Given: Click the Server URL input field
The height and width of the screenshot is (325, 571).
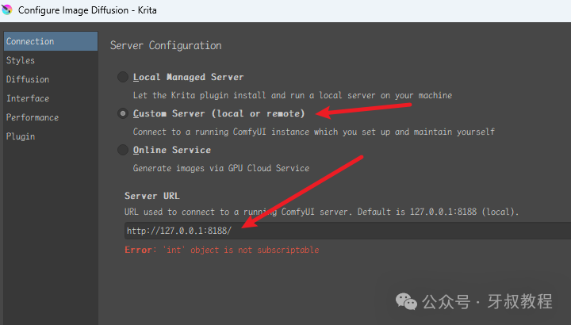Looking at the screenshot, I should pyautogui.click(x=347, y=231).
